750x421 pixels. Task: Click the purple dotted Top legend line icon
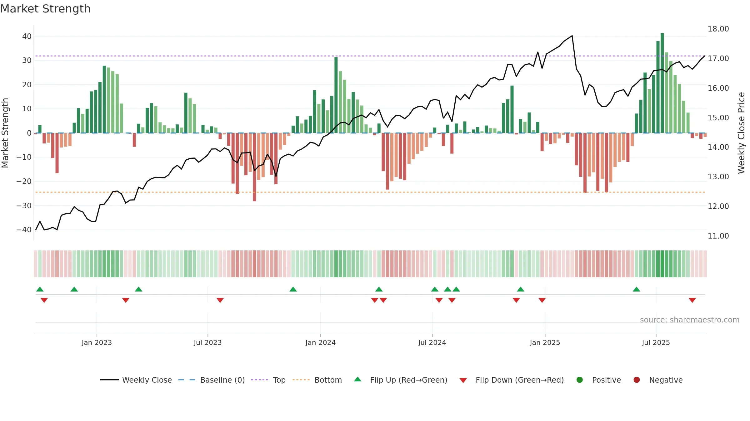[260, 380]
